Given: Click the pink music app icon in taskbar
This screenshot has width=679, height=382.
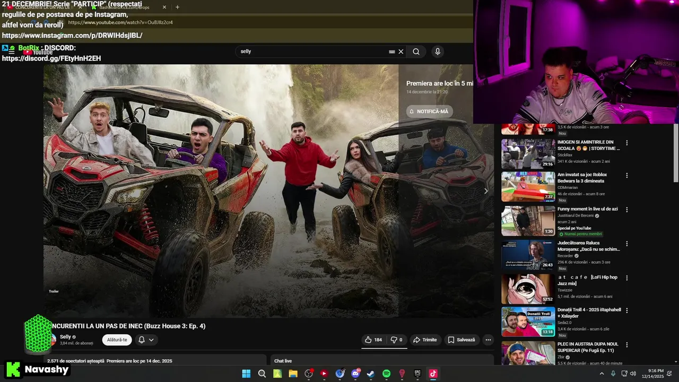Looking at the screenshot, I should click(433, 374).
